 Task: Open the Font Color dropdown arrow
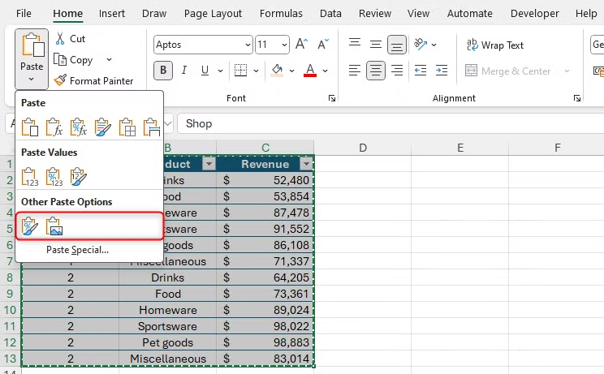(325, 71)
